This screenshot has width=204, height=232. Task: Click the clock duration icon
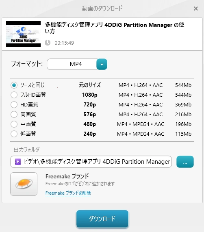coord(48,43)
